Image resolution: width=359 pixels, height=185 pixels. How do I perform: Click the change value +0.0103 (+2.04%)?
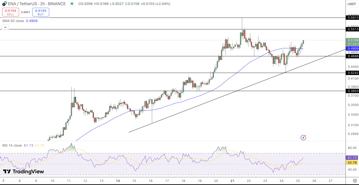point(155,4)
